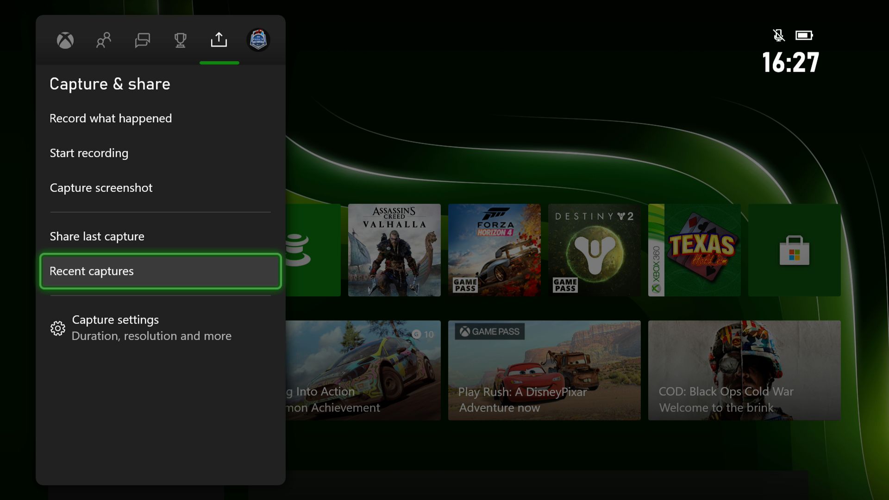This screenshot has width=889, height=500.
Task: Select the Capture & share tab icon
Action: [x=219, y=40]
